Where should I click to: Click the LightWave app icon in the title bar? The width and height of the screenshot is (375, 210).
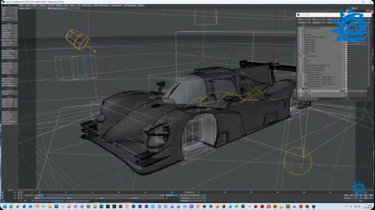tap(4, 2)
